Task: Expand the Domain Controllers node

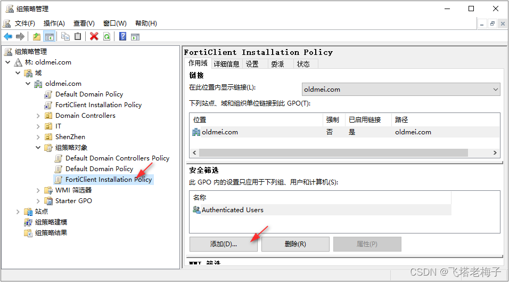Action: 38,116
